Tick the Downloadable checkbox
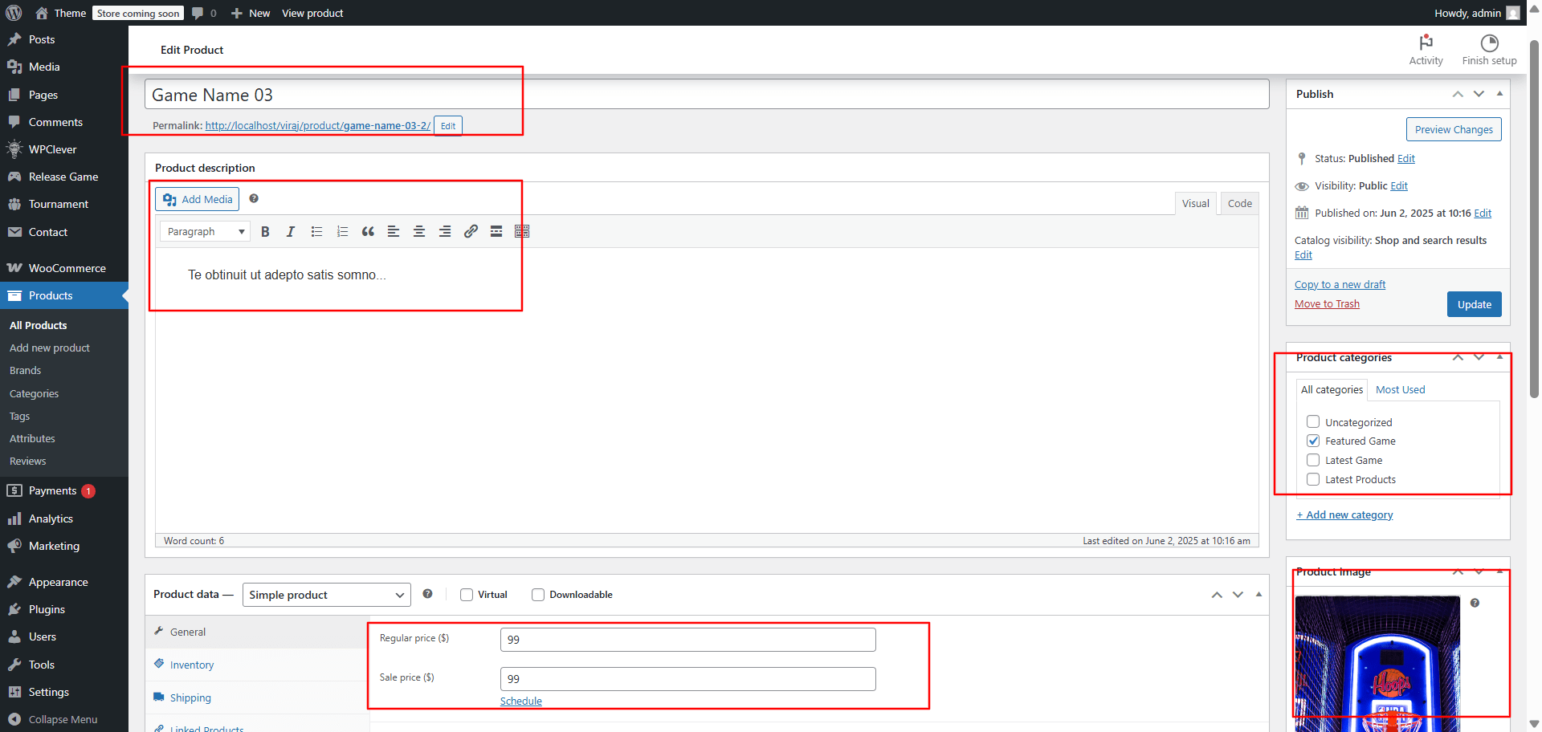Image resolution: width=1542 pixels, height=732 pixels. (538, 595)
